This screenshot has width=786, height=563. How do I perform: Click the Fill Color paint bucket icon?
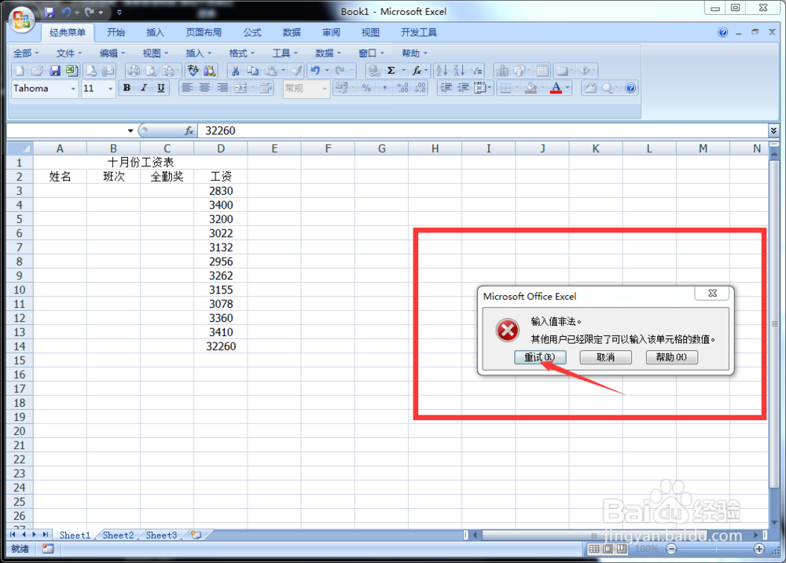531,88
